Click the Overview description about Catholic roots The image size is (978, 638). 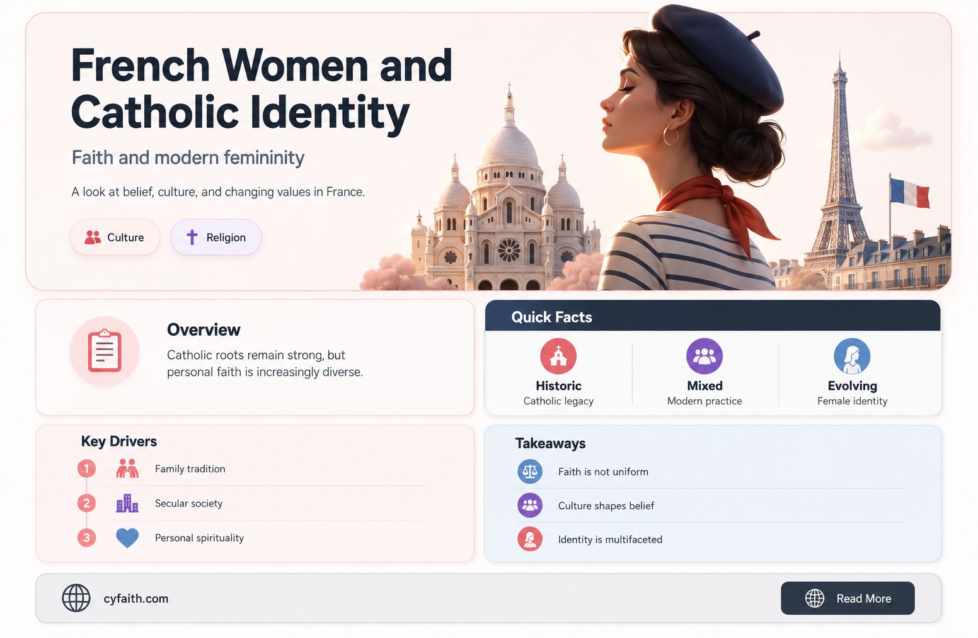(x=265, y=363)
